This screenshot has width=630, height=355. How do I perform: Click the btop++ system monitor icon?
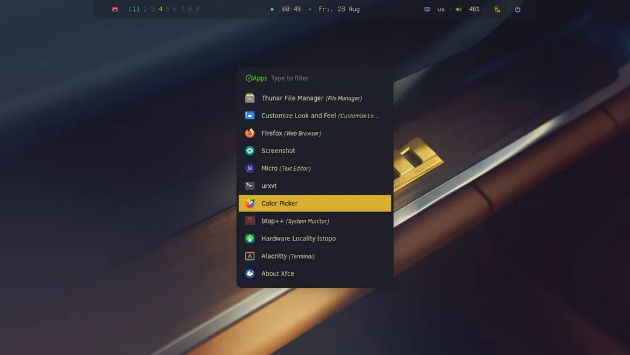pyautogui.click(x=250, y=221)
